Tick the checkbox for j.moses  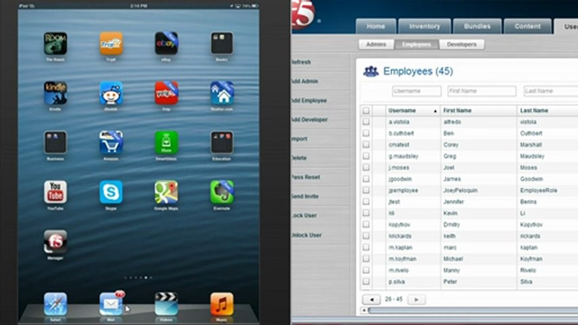[x=366, y=167]
